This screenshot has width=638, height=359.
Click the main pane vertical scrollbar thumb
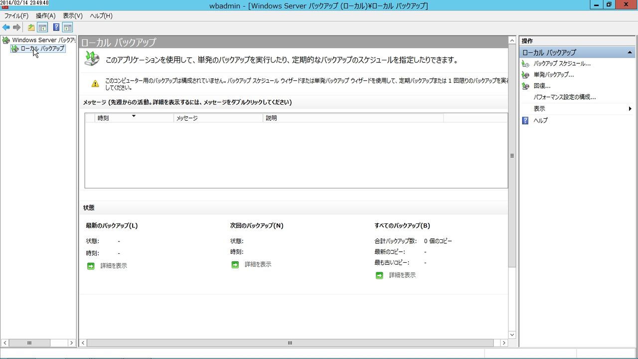512,156
